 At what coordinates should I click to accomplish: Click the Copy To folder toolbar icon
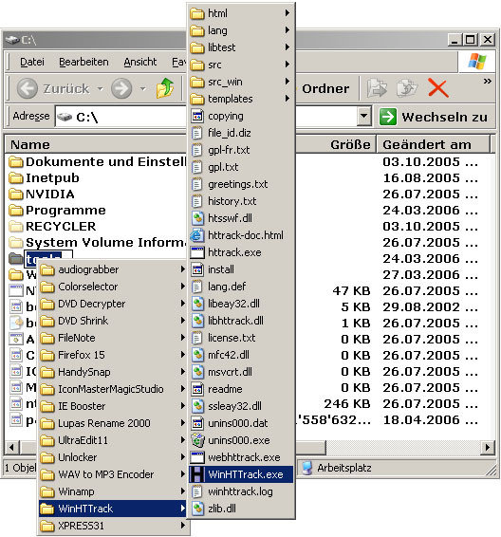[x=406, y=88]
